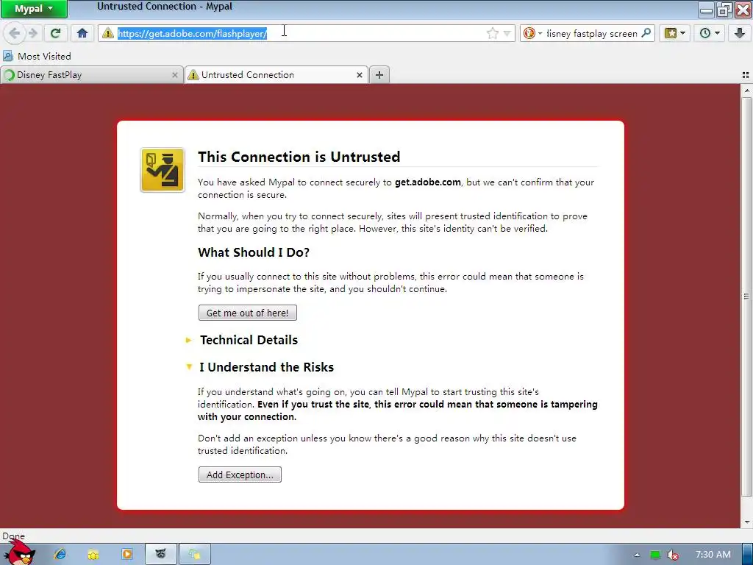Click the bold get.adobe.com text
The width and height of the screenshot is (753, 565).
(427, 182)
